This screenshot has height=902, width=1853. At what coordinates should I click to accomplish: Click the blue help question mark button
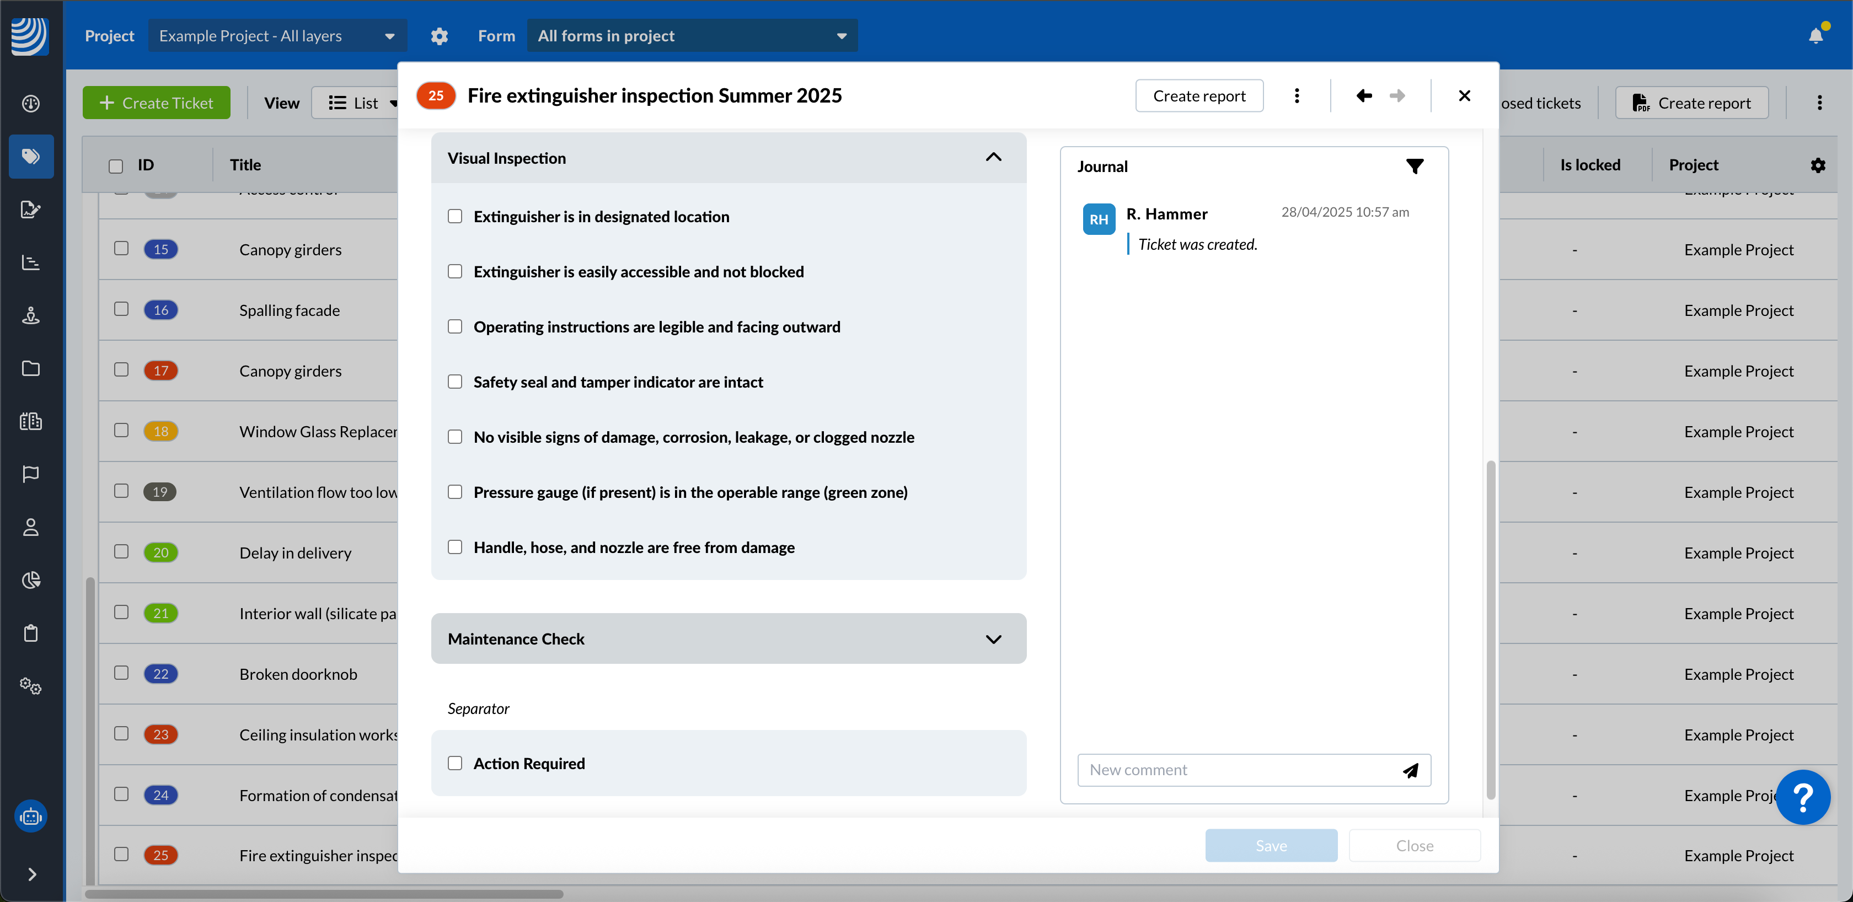tap(1803, 797)
